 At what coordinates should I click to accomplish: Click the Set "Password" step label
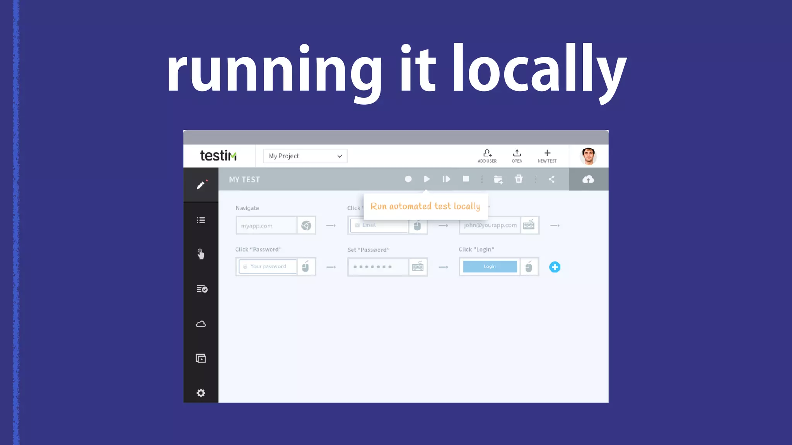369,250
